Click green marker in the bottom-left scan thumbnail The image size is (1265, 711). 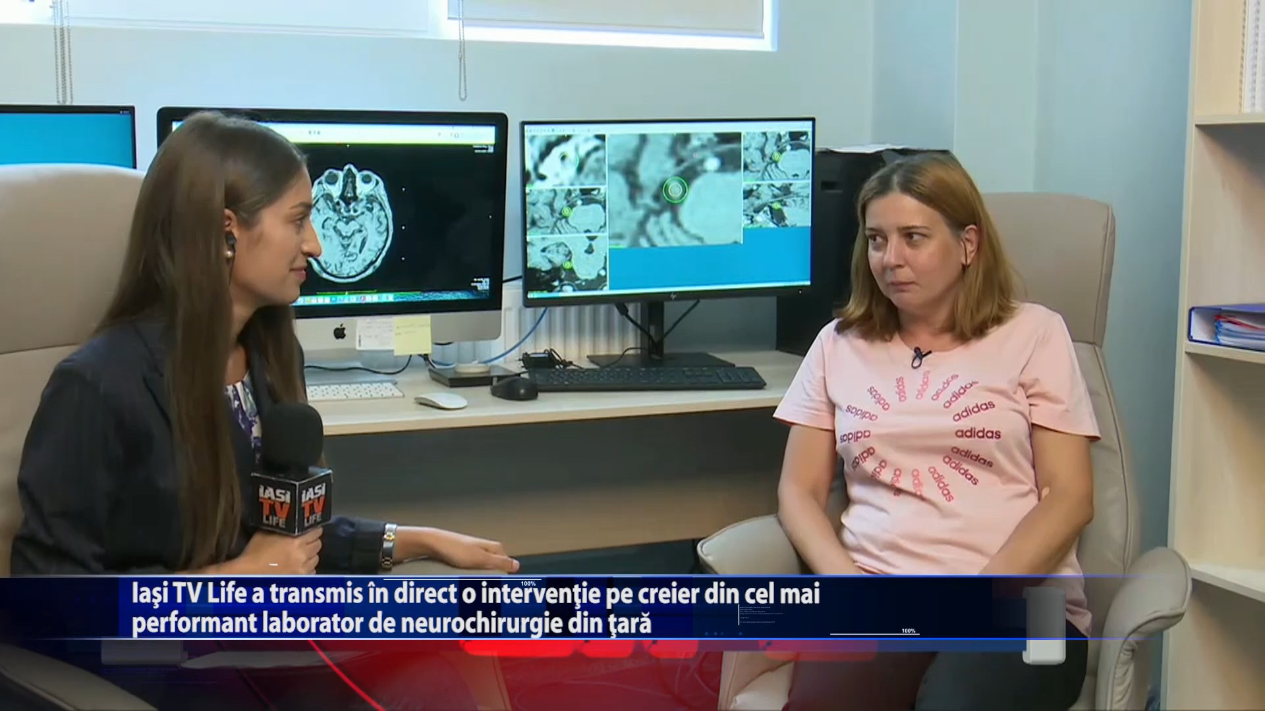click(x=568, y=265)
